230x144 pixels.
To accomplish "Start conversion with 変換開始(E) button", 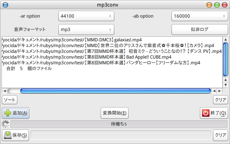I will click(115, 113).
